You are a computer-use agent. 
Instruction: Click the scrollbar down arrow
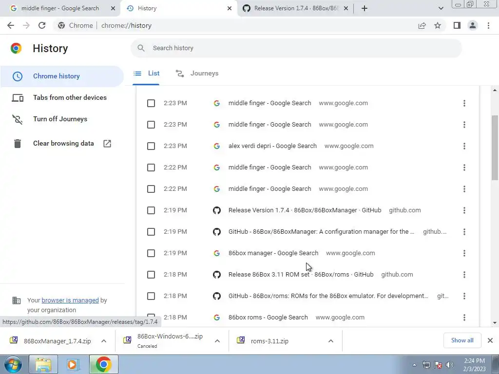point(495,323)
